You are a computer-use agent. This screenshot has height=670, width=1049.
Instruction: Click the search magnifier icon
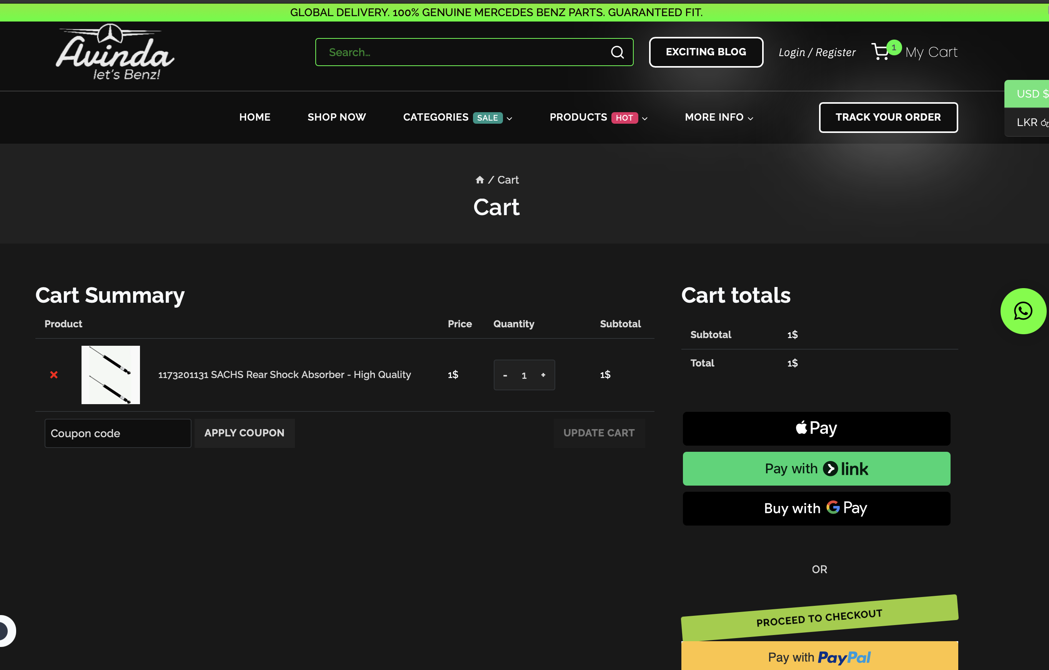(617, 52)
